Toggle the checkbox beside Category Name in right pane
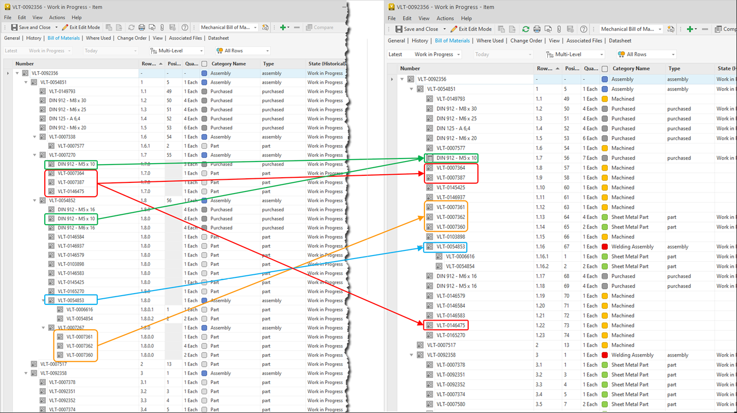This screenshot has height=413, width=737. point(605,69)
